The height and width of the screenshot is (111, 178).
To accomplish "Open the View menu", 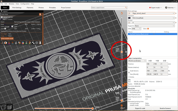I will (17, 4).
